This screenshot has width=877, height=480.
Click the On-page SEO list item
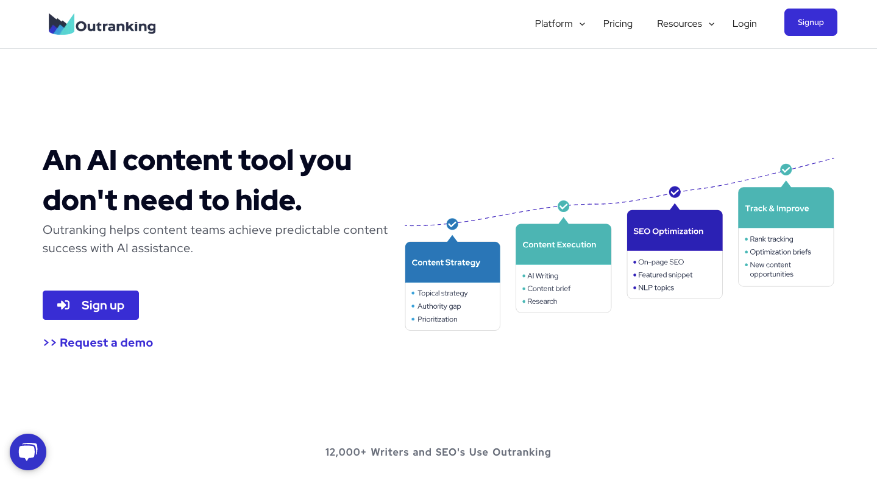tap(659, 262)
